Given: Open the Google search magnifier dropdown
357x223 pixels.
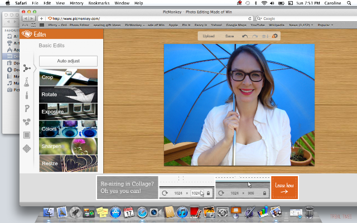Looking at the screenshot, I should [259, 18].
